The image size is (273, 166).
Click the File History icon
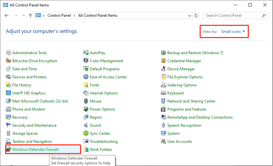point(8,85)
